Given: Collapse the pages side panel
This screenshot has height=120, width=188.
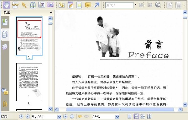Looking at the screenshot, I should 51,12.
